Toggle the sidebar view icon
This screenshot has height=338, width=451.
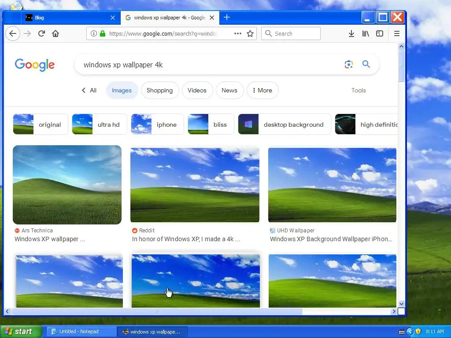(380, 33)
